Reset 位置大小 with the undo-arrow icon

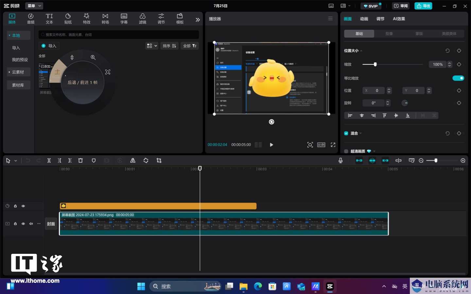point(447,51)
